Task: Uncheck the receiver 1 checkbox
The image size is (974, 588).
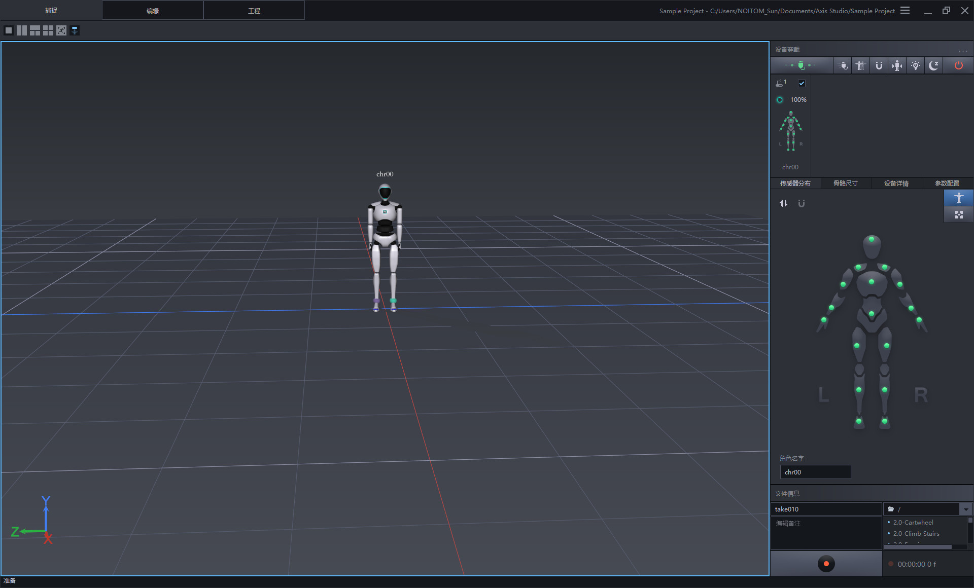Action: (802, 83)
